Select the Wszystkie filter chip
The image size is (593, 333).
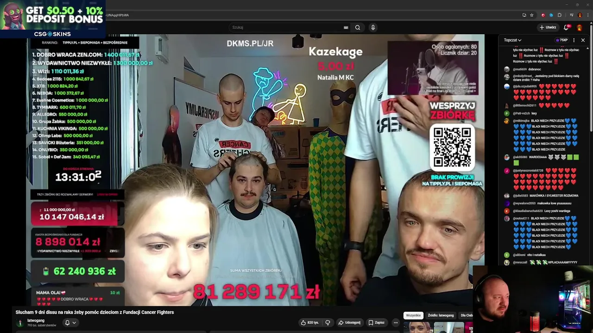[413, 315]
